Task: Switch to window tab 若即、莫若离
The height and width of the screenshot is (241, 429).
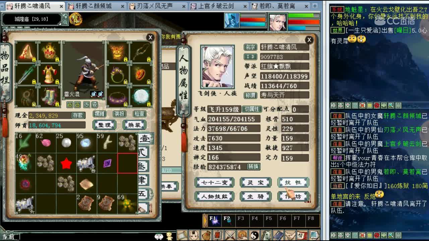Action: pos(280,6)
